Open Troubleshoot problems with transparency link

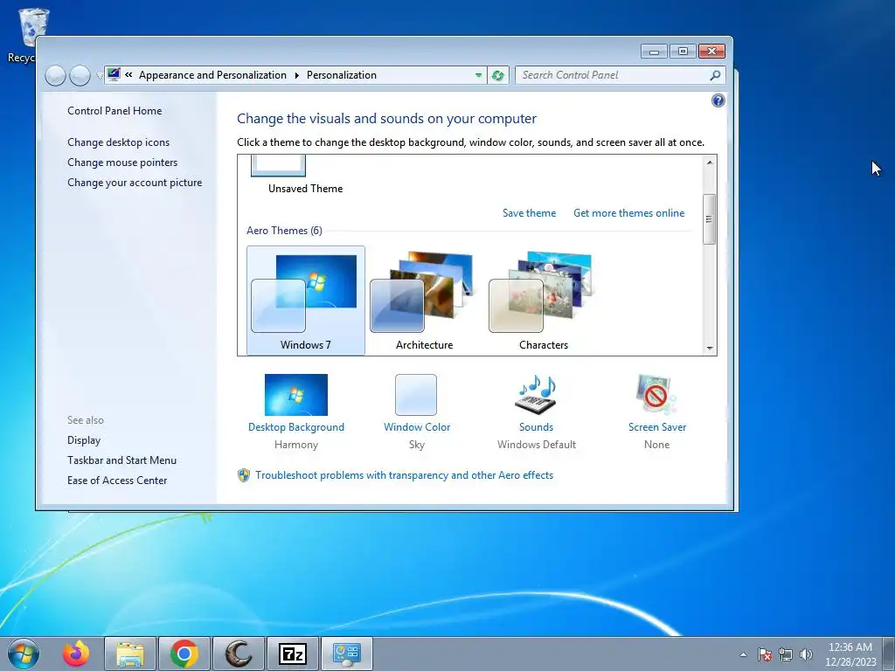point(404,475)
